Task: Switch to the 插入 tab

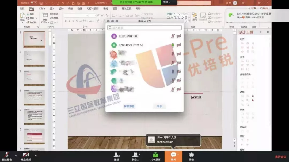Action: tap(52, 9)
